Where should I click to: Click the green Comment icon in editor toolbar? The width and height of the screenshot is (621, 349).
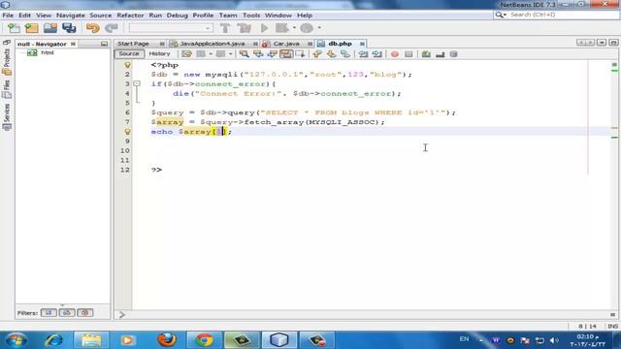426,54
